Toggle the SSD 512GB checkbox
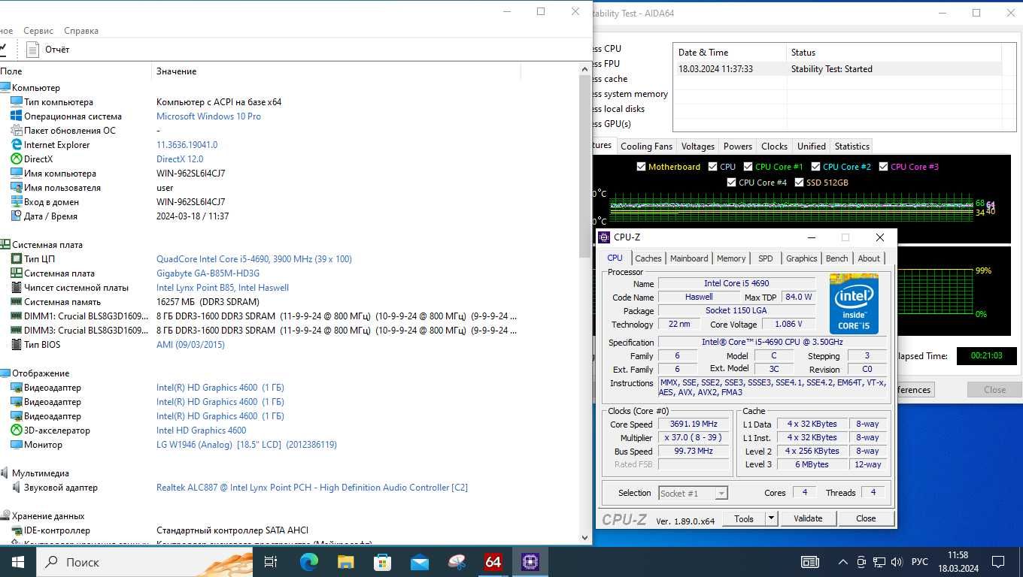The width and height of the screenshot is (1023, 577). [x=799, y=183]
